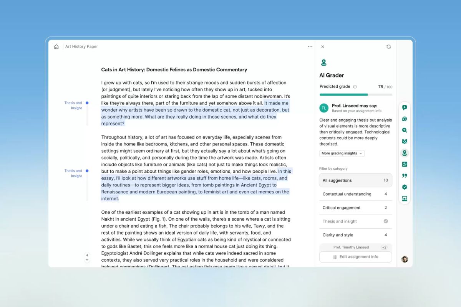Filter by Contextual understanding
This screenshot has height=307, width=461.
point(355,194)
